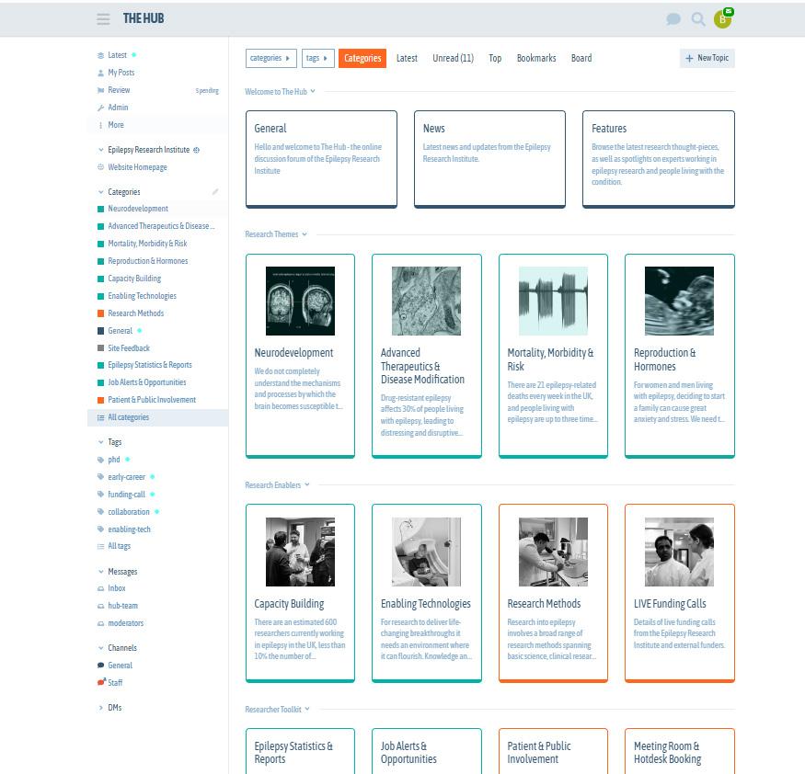This screenshot has height=774, width=805.
Task: Click the Inbox envelope icon
Action: tap(100, 589)
